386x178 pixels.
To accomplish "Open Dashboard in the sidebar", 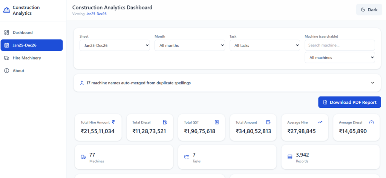I will (x=32, y=32).
